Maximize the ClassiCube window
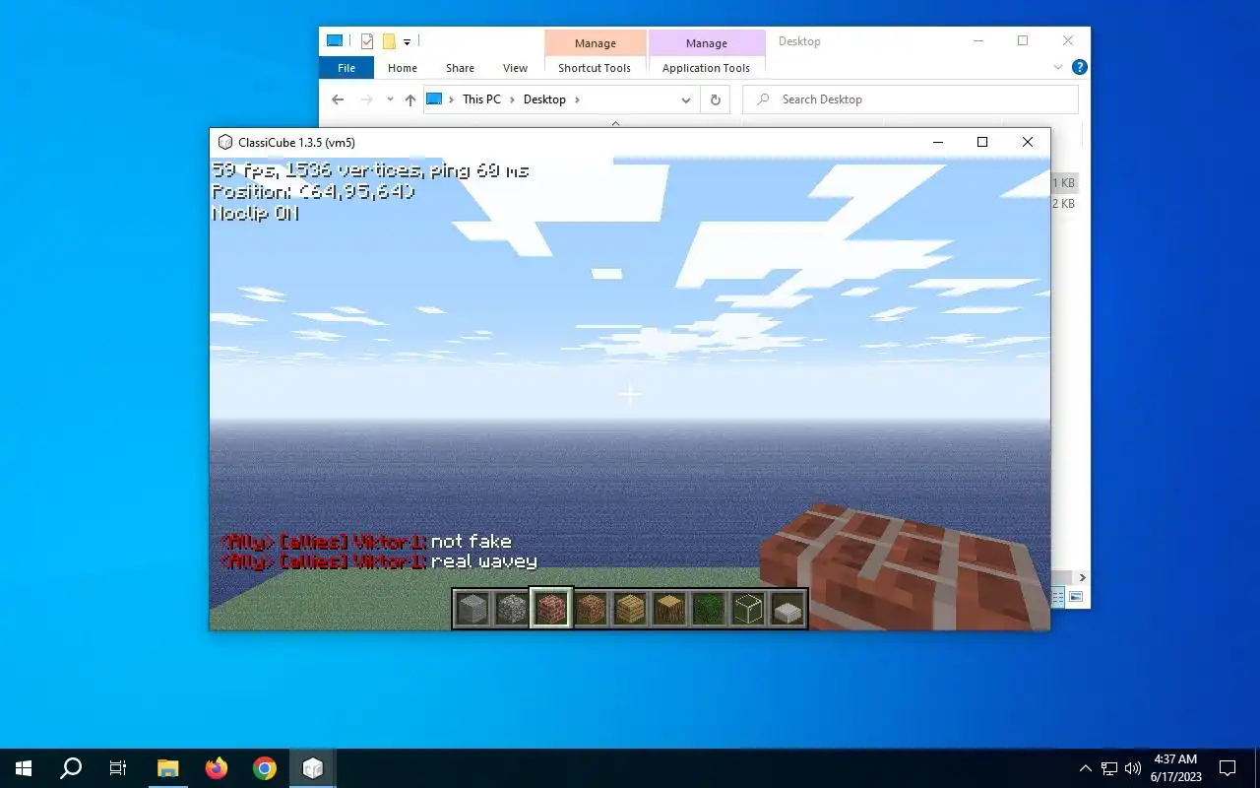The image size is (1260, 788). (x=981, y=142)
